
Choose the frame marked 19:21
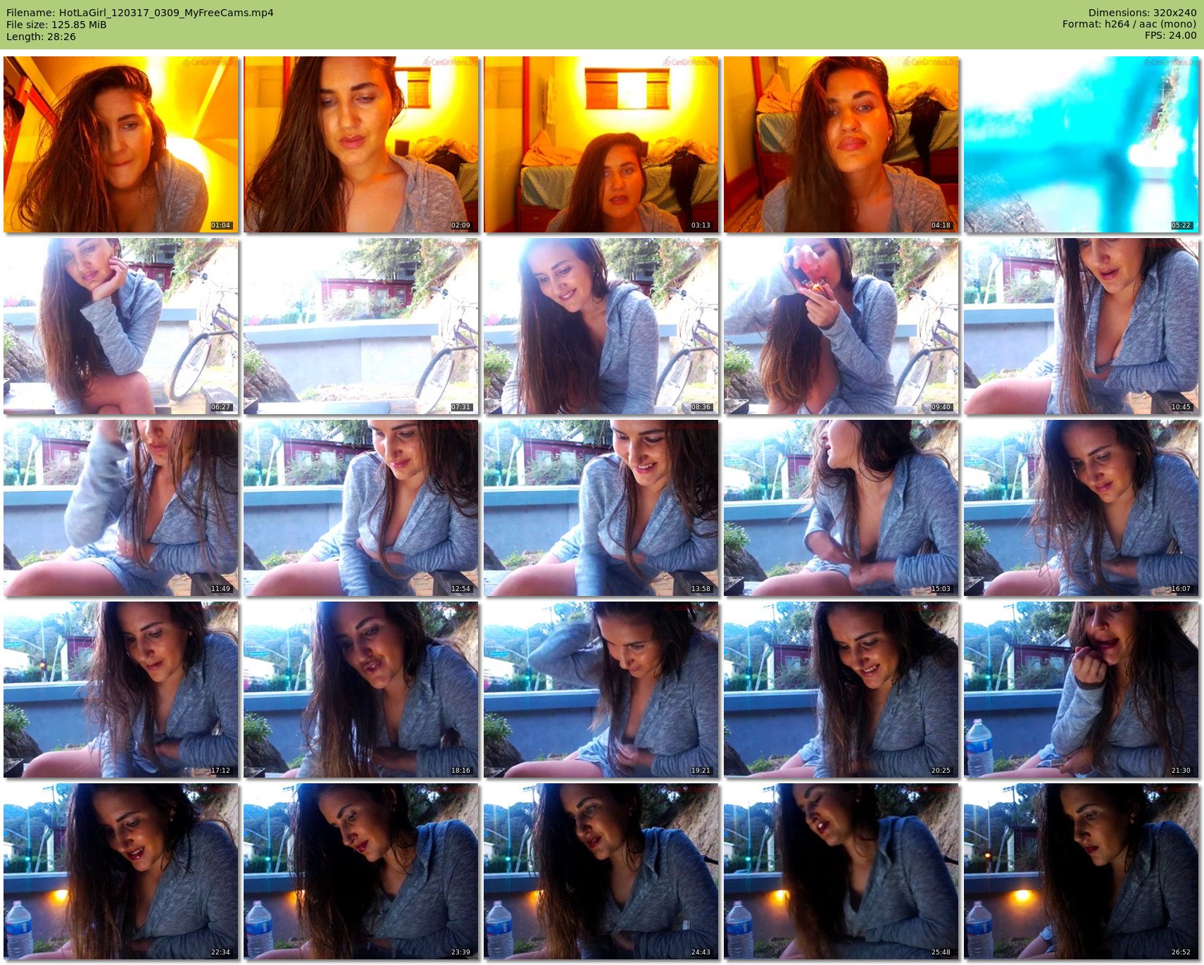click(601, 690)
